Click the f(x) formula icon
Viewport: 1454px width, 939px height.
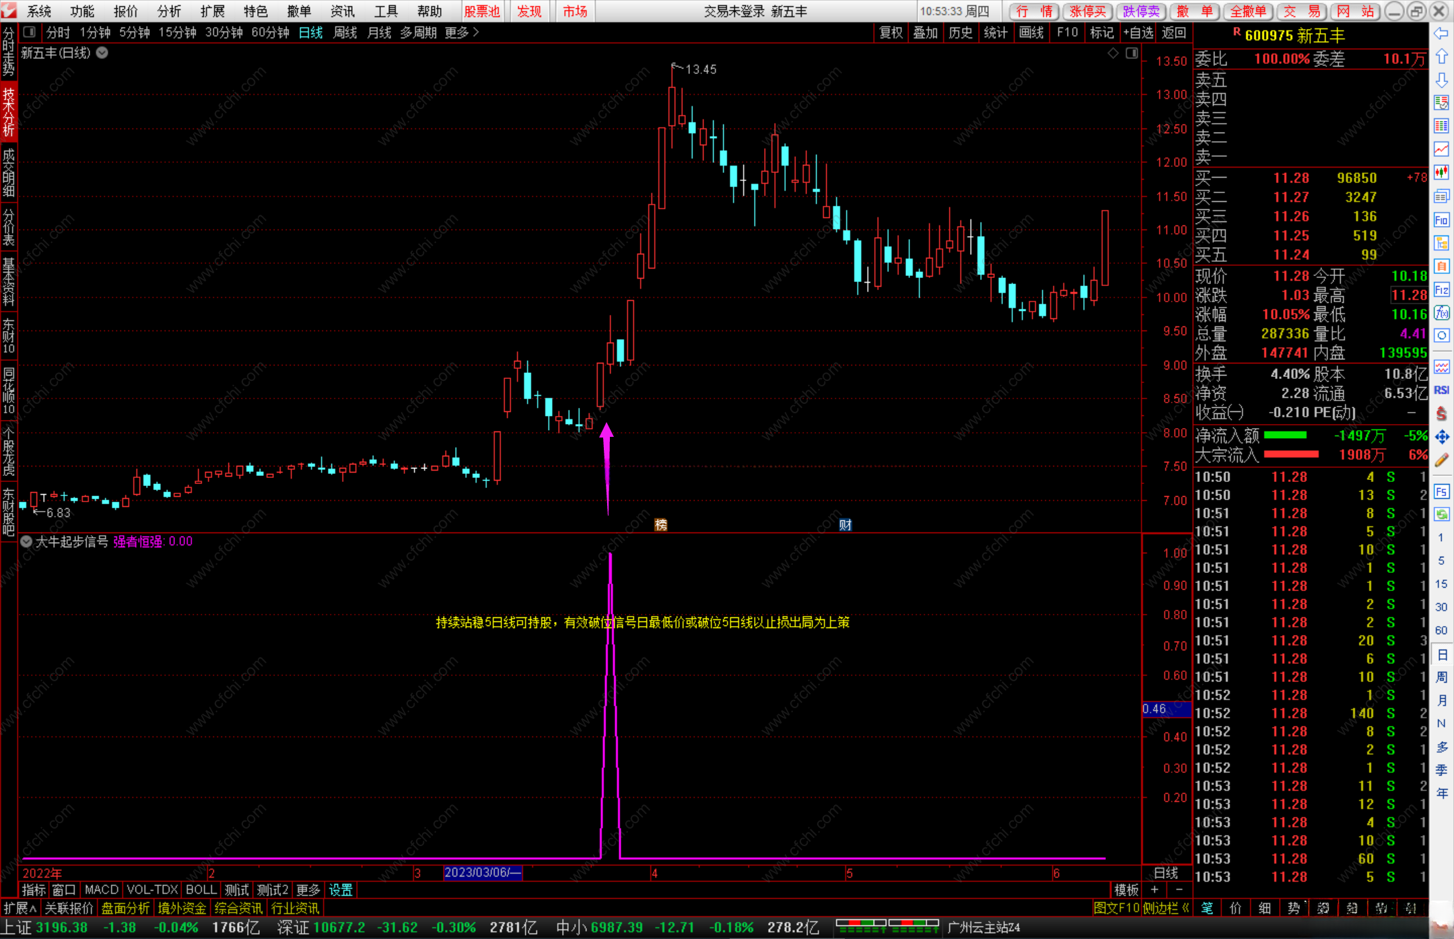pos(1441,312)
